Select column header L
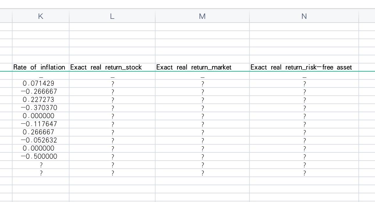Image resolution: width=375 pixels, height=202 pixels. click(x=112, y=16)
